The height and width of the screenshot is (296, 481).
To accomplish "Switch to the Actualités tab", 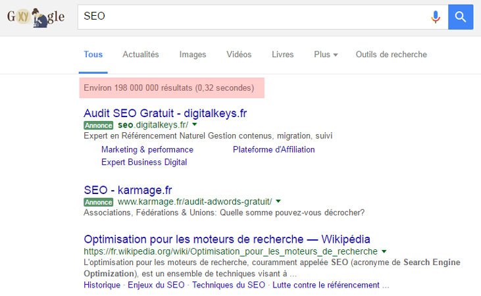I will tap(141, 55).
